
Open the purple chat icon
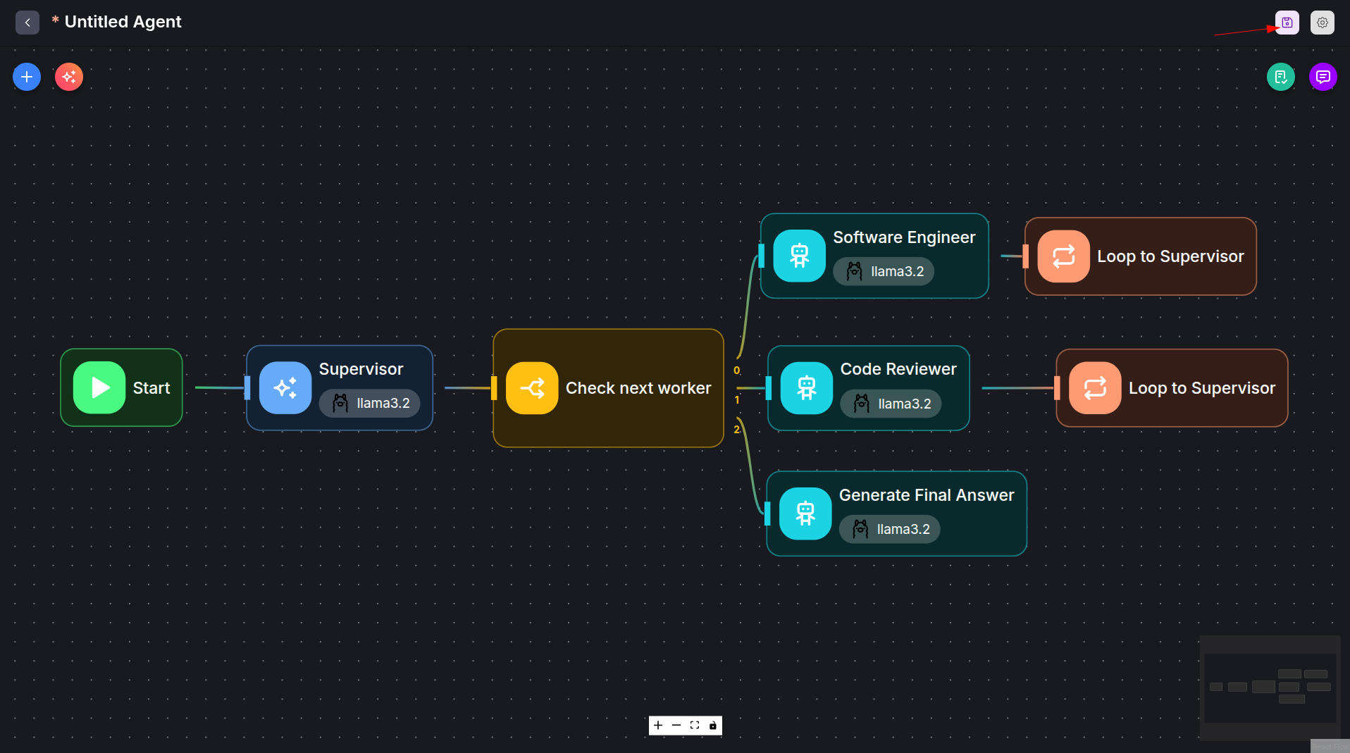(1323, 77)
